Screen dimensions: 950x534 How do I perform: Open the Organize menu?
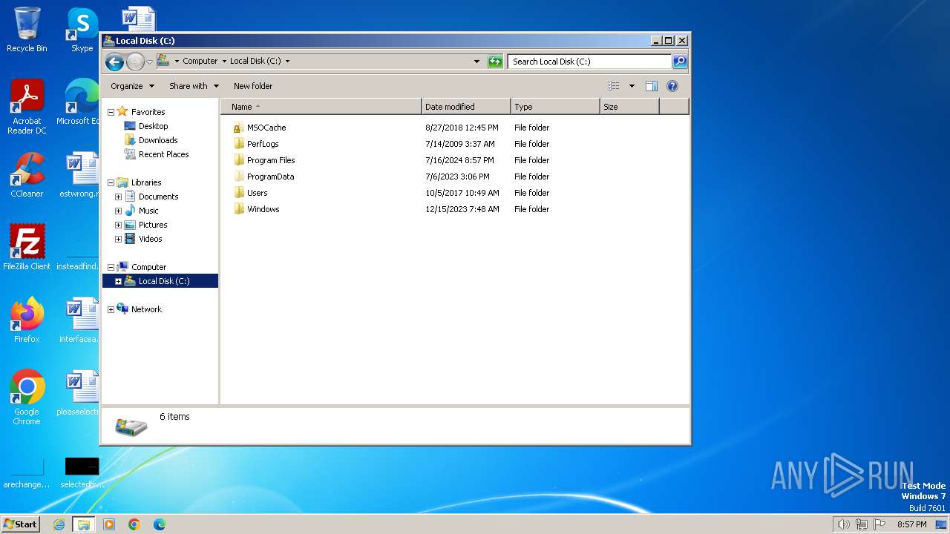point(132,86)
